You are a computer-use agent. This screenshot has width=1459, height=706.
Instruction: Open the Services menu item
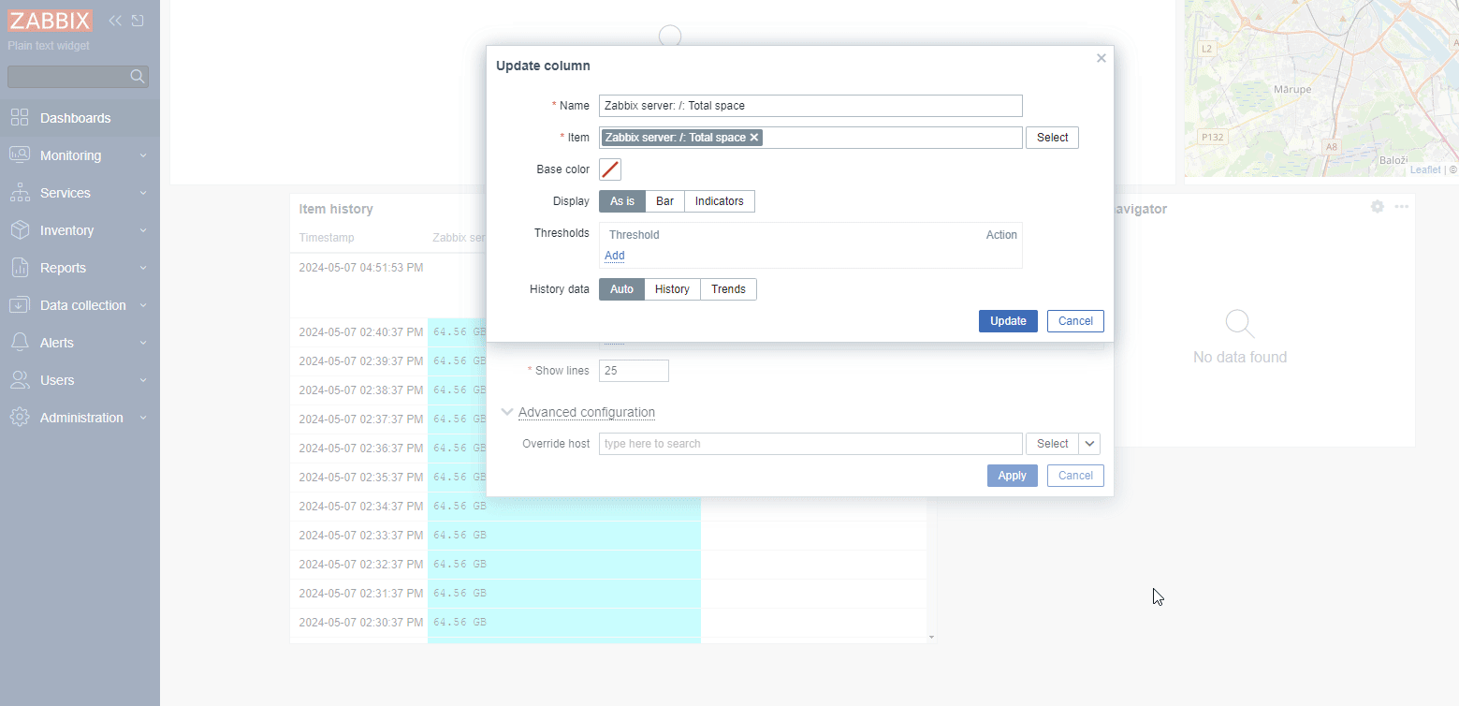click(80, 193)
